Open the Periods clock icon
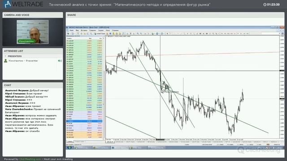 pyautogui.click(x=157, y=34)
